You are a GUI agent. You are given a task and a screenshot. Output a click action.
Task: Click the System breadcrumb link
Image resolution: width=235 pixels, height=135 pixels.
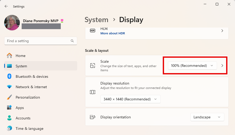(x=97, y=20)
